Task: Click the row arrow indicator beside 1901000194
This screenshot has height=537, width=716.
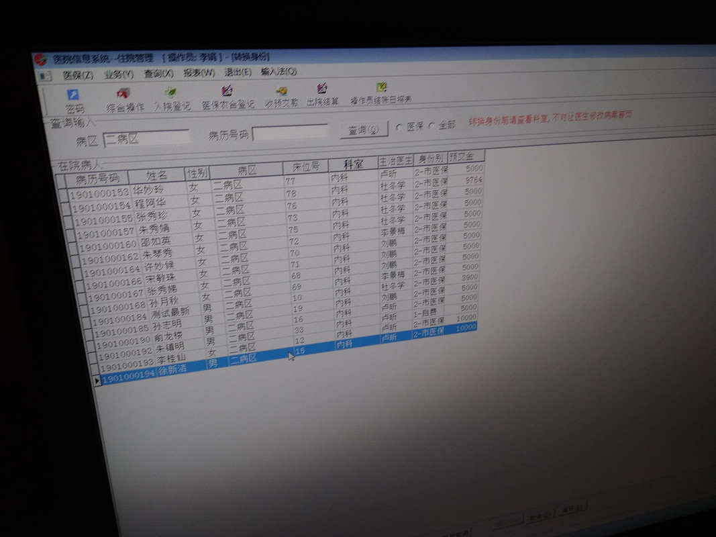Action: [x=97, y=381]
